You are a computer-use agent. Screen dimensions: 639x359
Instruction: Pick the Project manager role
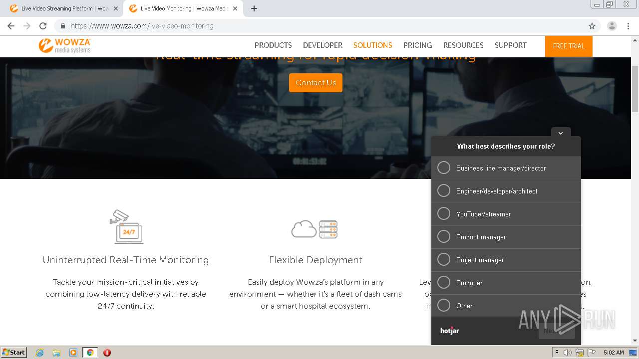[506, 260]
